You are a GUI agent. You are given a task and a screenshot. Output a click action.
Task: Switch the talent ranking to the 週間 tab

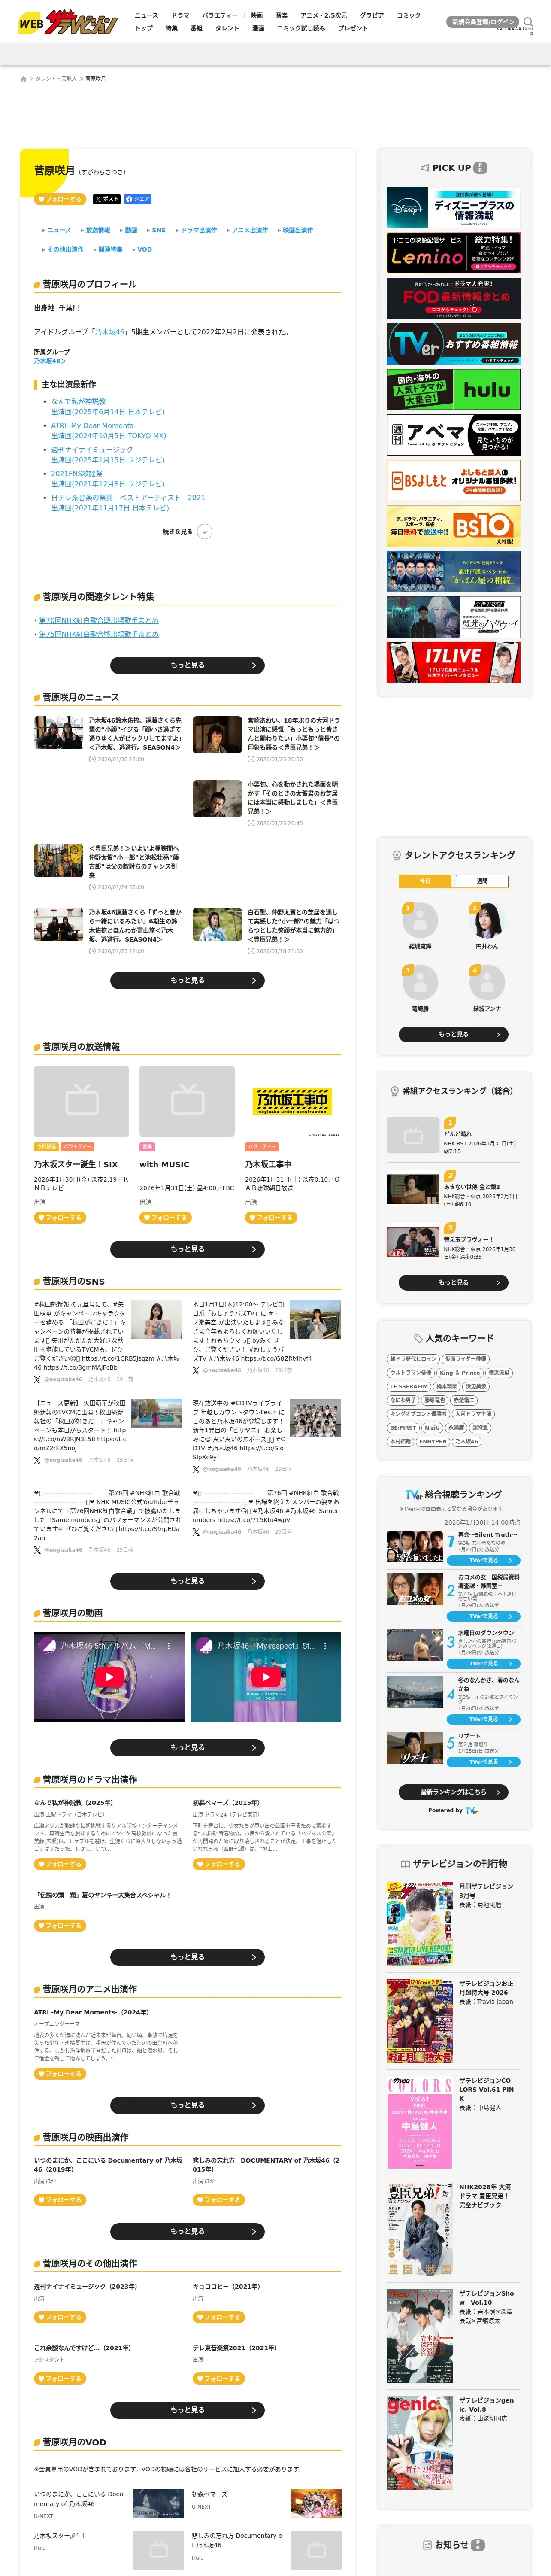click(482, 881)
